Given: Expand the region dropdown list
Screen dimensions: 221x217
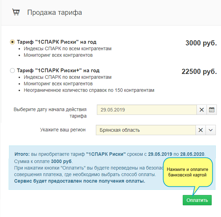Looking at the screenshot, I should click(211, 130).
